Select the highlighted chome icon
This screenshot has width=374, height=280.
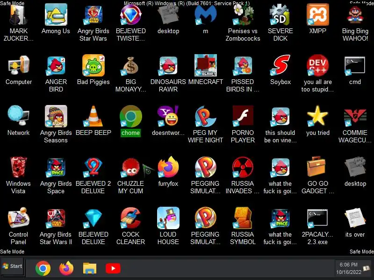(x=131, y=116)
